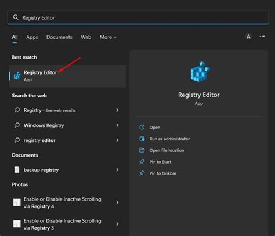Select the lowercase registry editor suggestion
The width and height of the screenshot is (275, 236).
click(39, 140)
